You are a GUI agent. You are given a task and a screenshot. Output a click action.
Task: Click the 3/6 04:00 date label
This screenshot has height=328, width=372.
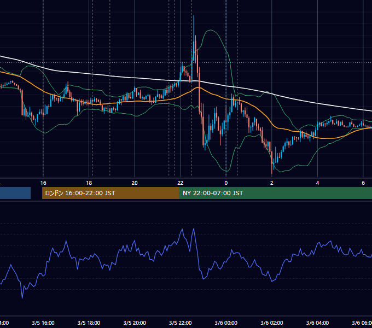tap(317, 323)
